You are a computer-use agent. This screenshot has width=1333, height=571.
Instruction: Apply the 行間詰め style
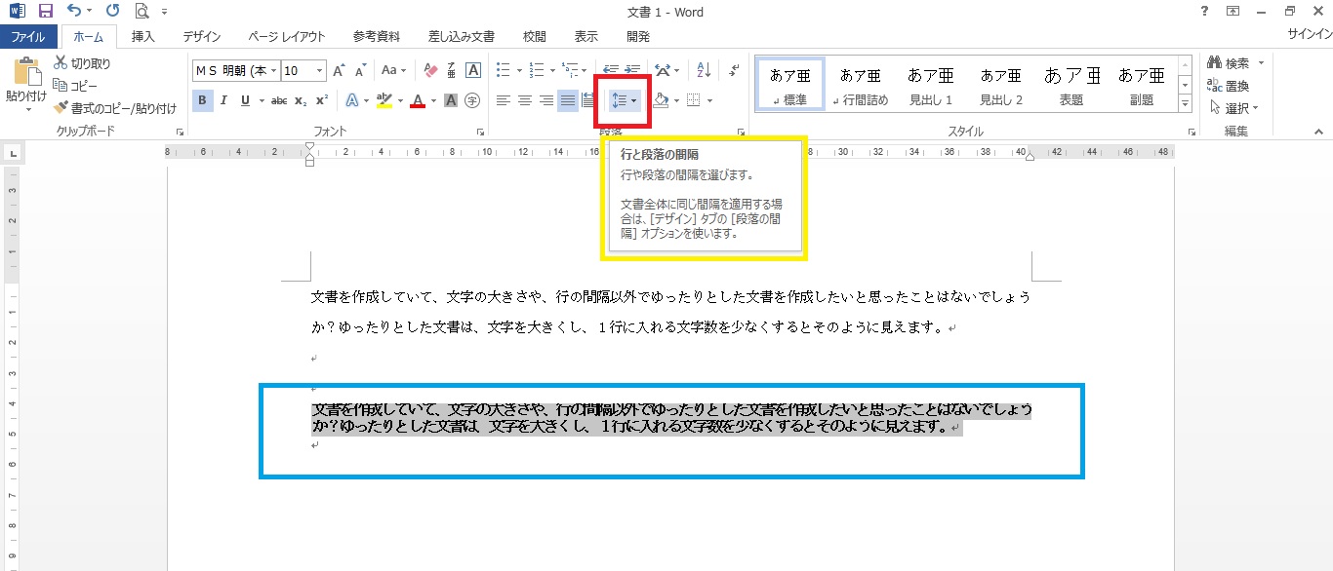pos(860,84)
